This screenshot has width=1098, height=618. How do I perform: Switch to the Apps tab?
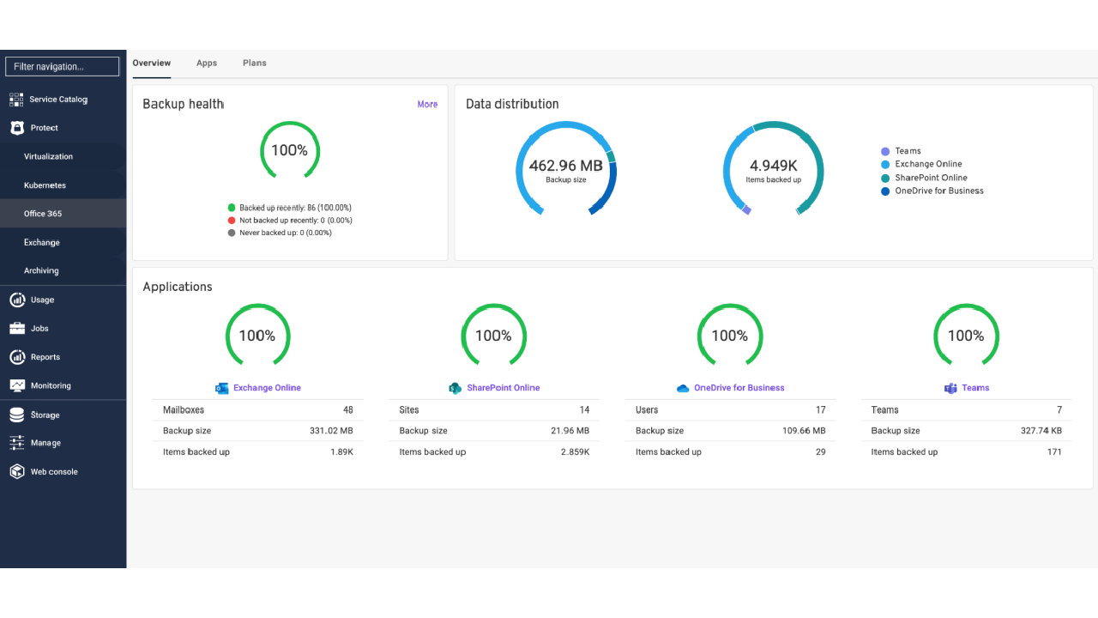[x=207, y=63]
